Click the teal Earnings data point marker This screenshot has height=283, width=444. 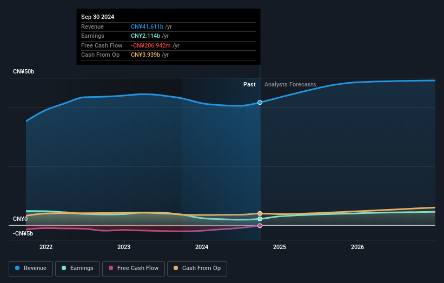260,219
